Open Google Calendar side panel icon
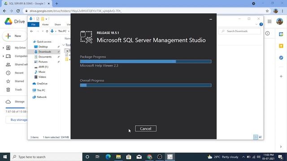Image resolution: width=287 pixels, height=161 pixels. [x=281, y=34]
